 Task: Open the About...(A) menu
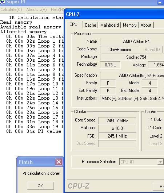click(x=37, y=9)
